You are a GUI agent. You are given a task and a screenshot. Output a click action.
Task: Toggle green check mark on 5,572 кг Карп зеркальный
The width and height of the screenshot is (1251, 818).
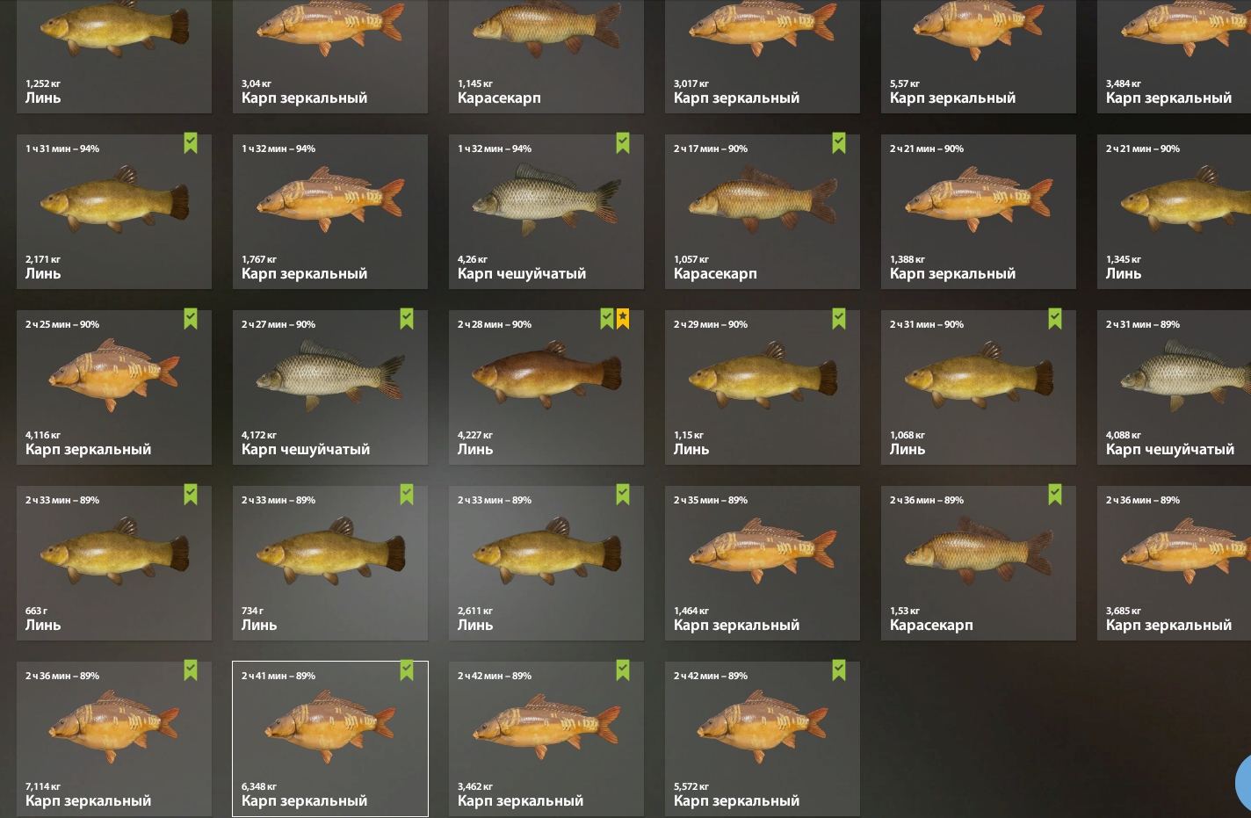pos(839,670)
